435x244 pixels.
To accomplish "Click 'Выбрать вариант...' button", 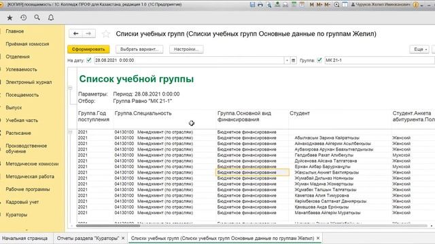I will point(139,49).
